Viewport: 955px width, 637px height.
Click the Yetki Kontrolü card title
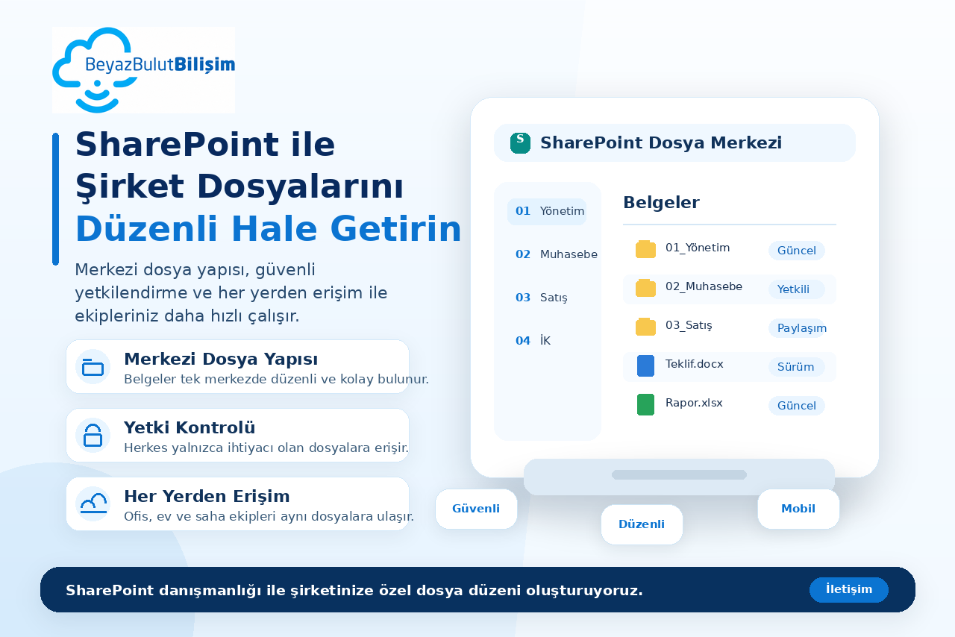(190, 428)
